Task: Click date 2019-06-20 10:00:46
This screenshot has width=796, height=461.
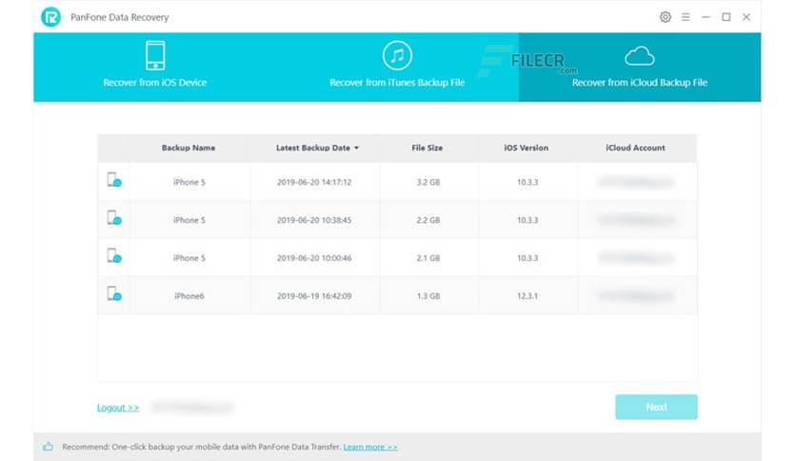Action: pos(314,258)
